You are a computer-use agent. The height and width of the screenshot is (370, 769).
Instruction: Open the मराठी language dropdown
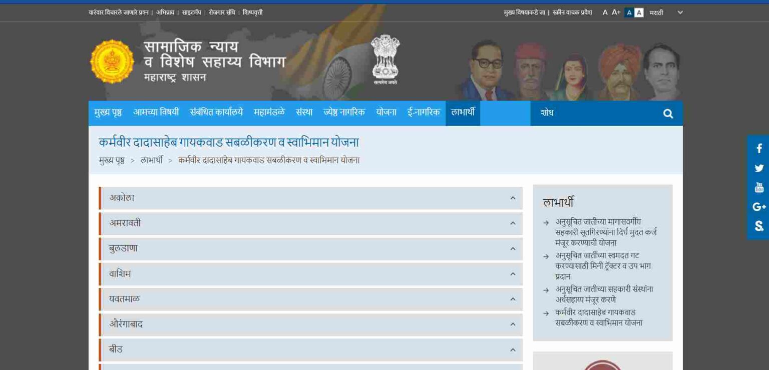point(666,13)
